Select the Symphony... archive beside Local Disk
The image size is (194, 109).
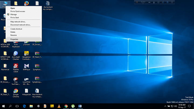[37, 80]
